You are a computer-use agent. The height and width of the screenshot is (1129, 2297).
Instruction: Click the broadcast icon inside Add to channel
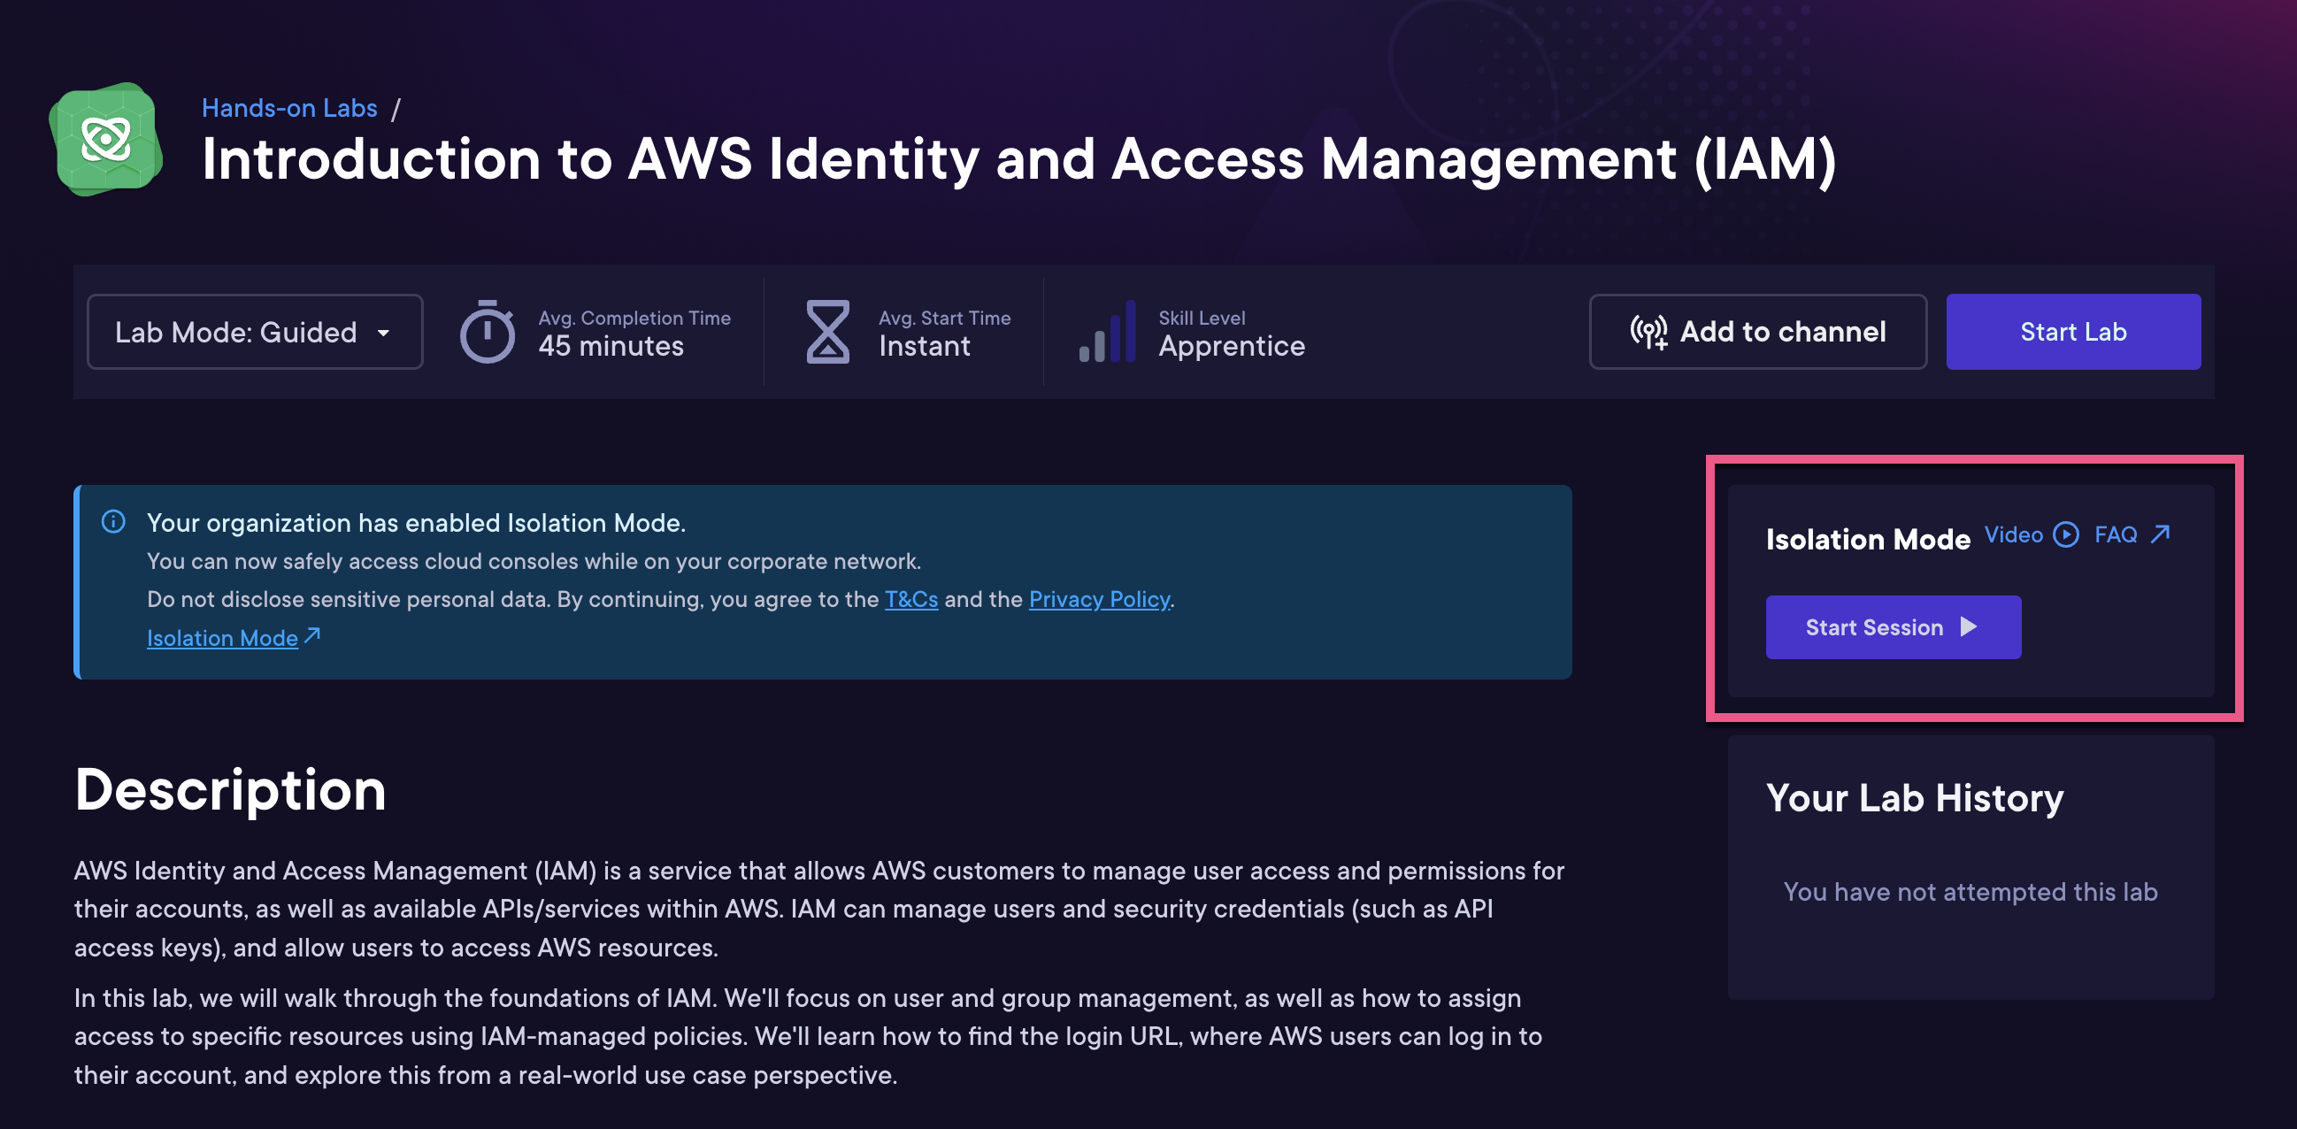[1649, 331]
